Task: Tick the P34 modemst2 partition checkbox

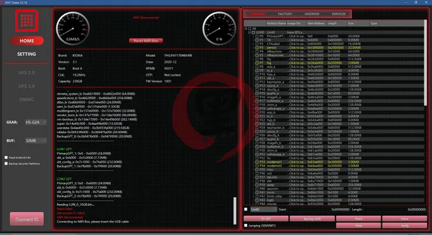Action: tap(257, 166)
